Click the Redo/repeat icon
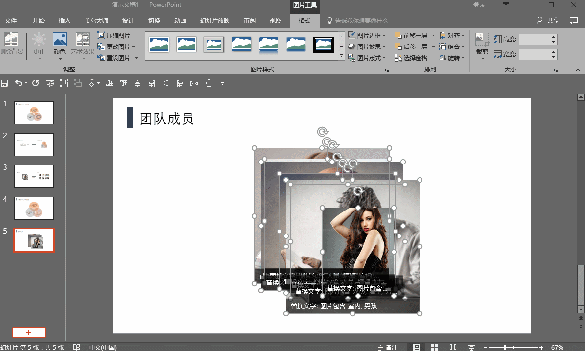The image size is (585, 351). tap(35, 83)
